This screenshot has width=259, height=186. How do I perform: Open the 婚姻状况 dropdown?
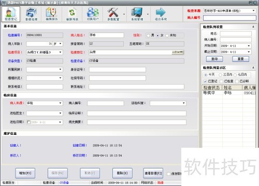pos(60,78)
